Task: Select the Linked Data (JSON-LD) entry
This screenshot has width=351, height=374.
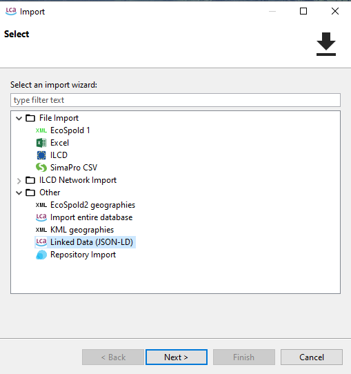Action: (x=92, y=242)
